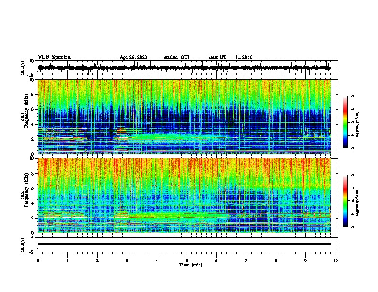Click the ch.3(V) flat black trace

pyautogui.click(x=184, y=244)
